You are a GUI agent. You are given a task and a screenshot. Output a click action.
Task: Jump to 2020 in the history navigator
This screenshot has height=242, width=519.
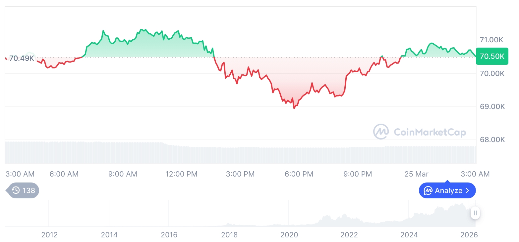click(x=289, y=235)
